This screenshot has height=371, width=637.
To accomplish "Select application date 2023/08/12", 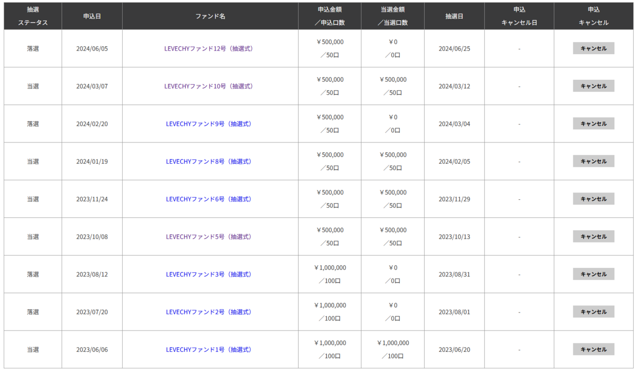I will pyautogui.click(x=92, y=274).
